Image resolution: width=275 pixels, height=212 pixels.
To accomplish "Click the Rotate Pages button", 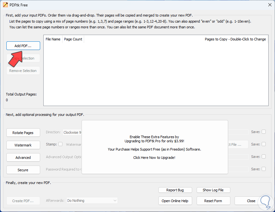I will (x=23, y=133).
